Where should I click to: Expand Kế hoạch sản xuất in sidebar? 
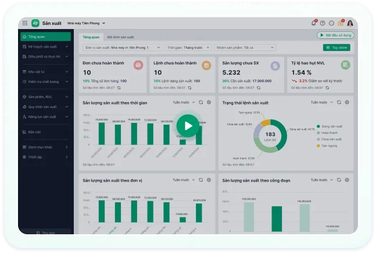45,46
